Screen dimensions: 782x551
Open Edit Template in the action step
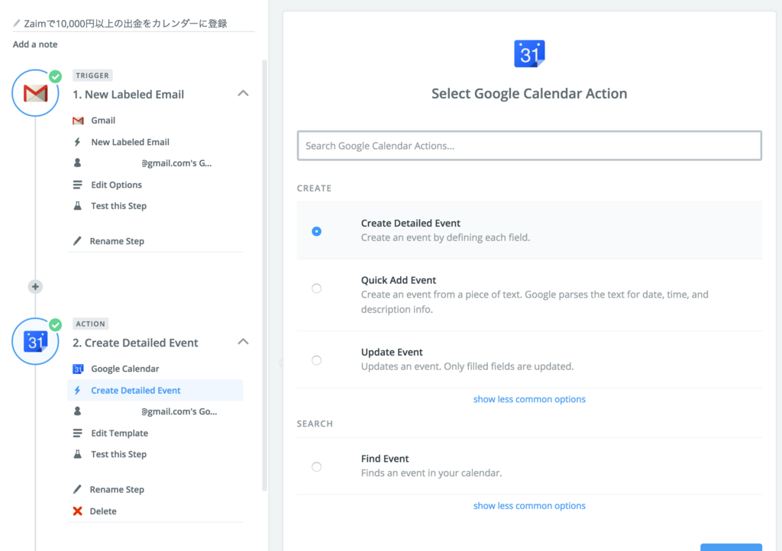(x=119, y=433)
